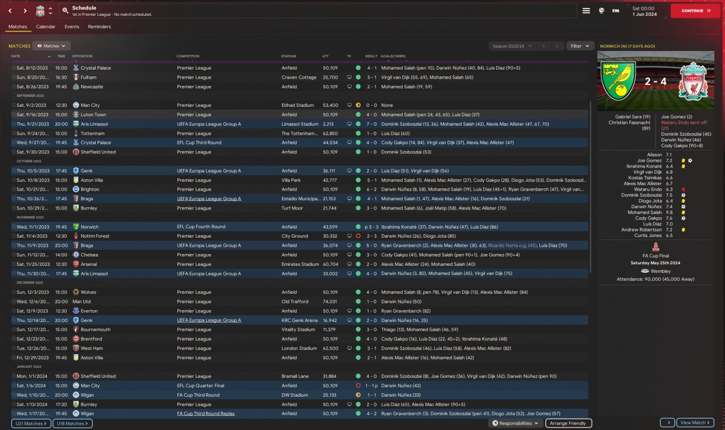Image resolution: width=725 pixels, height=430 pixels.
Task: Open the FA Cup Third Round Replay link
Action: (x=206, y=414)
